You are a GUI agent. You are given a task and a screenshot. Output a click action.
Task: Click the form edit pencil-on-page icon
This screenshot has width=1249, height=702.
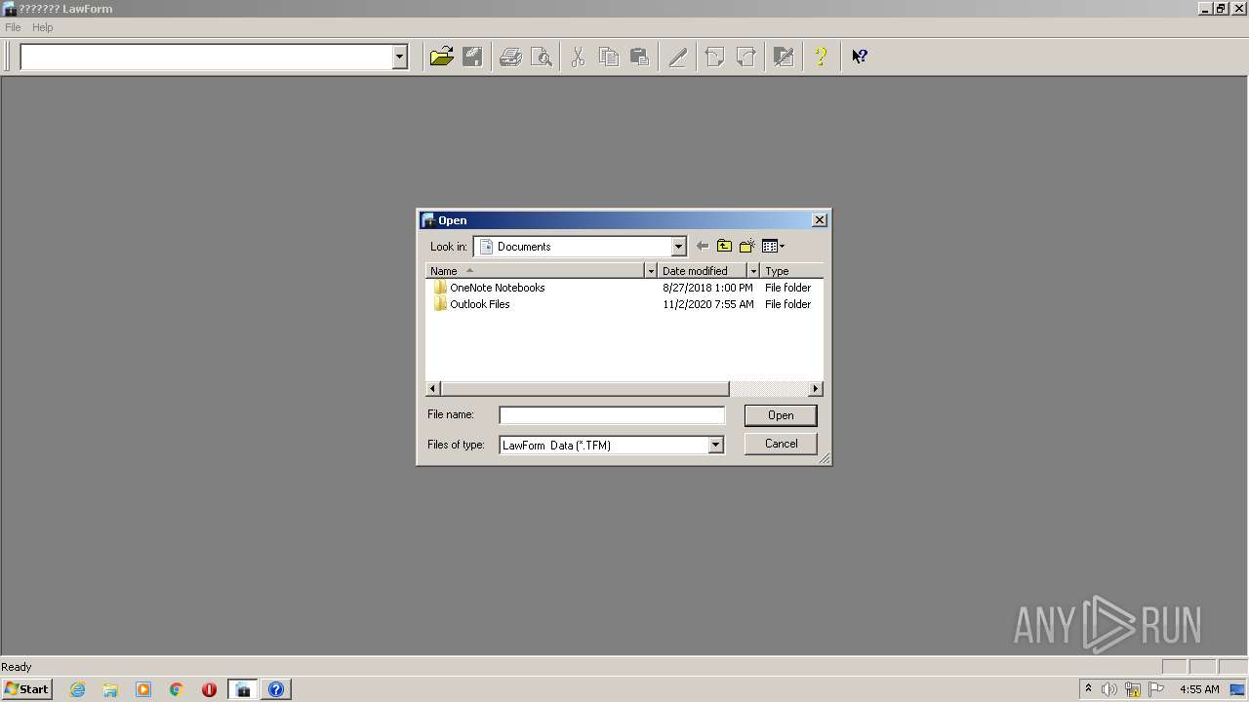click(783, 57)
